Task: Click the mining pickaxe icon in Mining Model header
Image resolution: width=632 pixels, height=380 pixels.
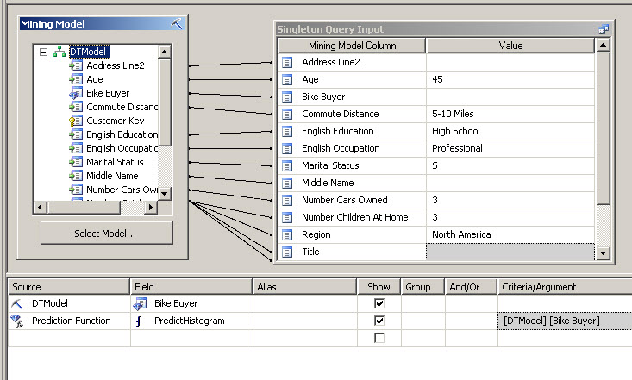Action: (x=177, y=23)
